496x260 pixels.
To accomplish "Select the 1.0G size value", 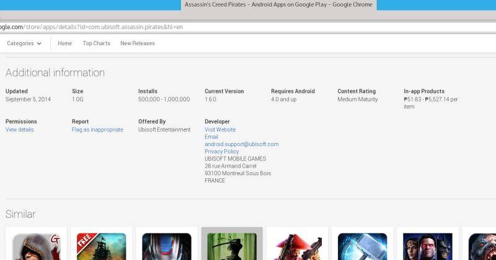I will pos(77,99).
